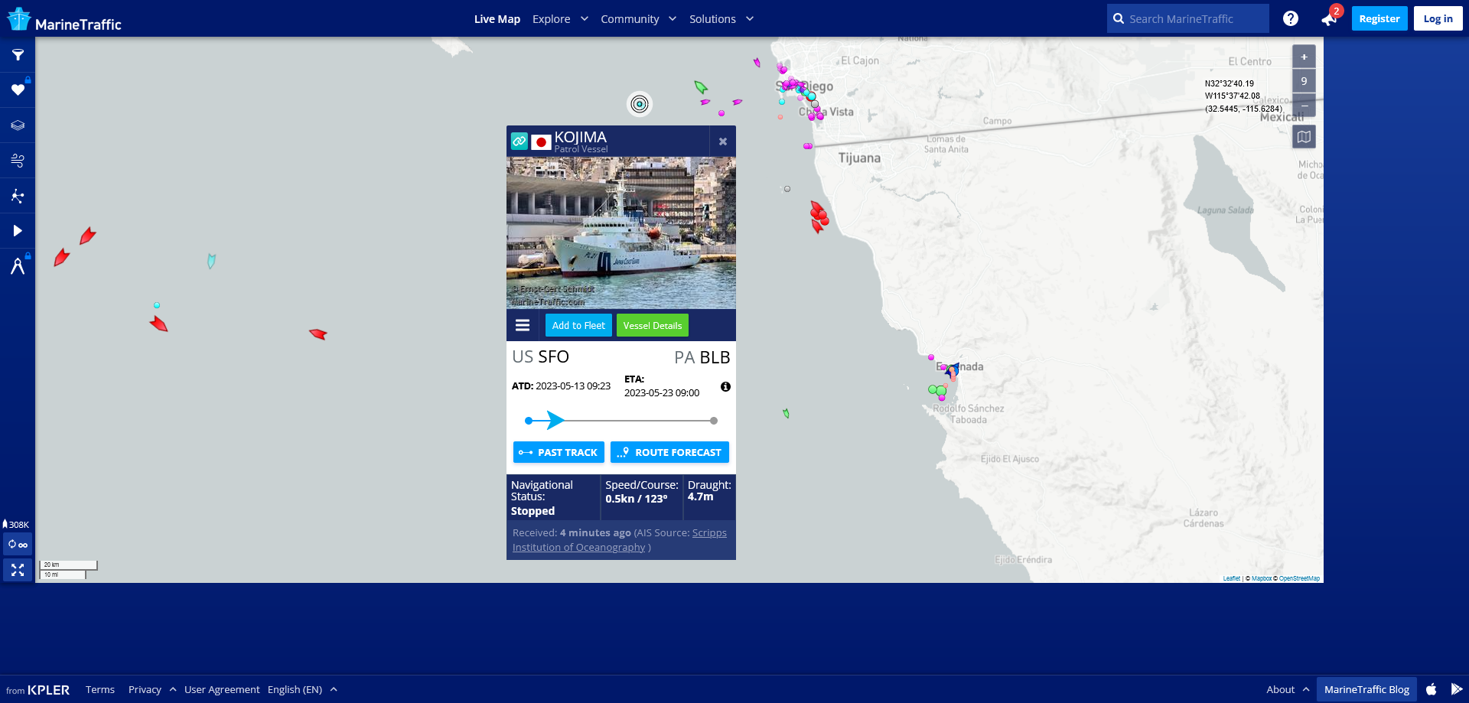Viewport: 1469px width, 703px height.
Task: Select the green vessel south of Tijuana coast
Action: pos(786,413)
